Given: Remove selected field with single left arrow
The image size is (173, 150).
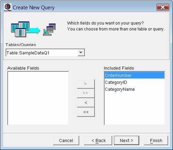Looking at the screenshot, I should point(86,103).
